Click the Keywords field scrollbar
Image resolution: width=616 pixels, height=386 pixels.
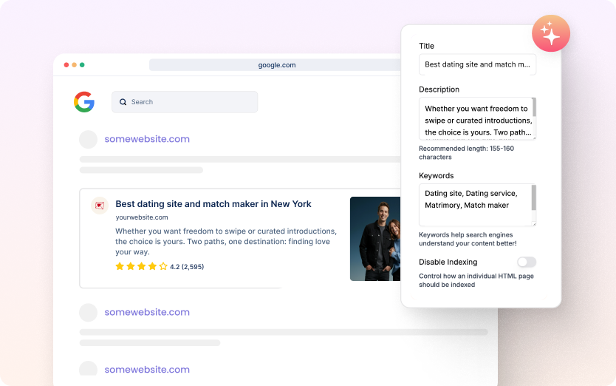pyautogui.click(x=534, y=197)
